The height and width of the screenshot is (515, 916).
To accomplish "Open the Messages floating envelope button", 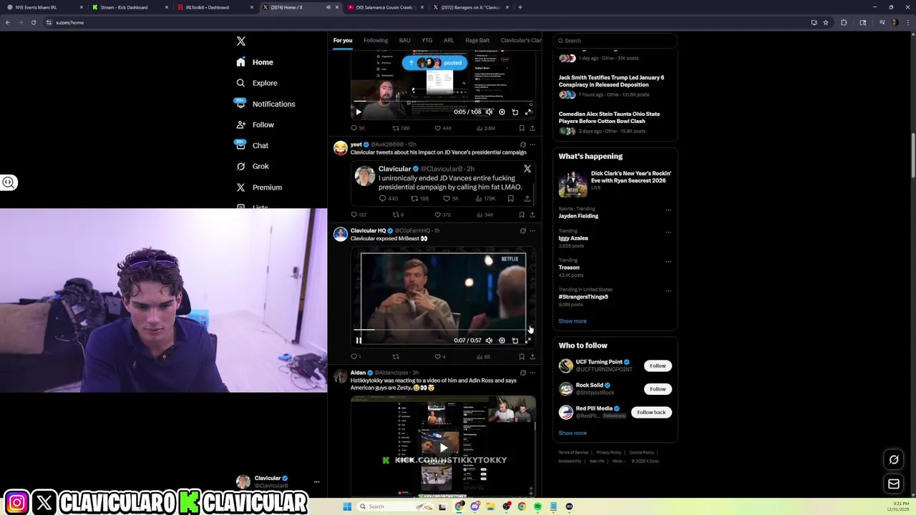I will (894, 484).
